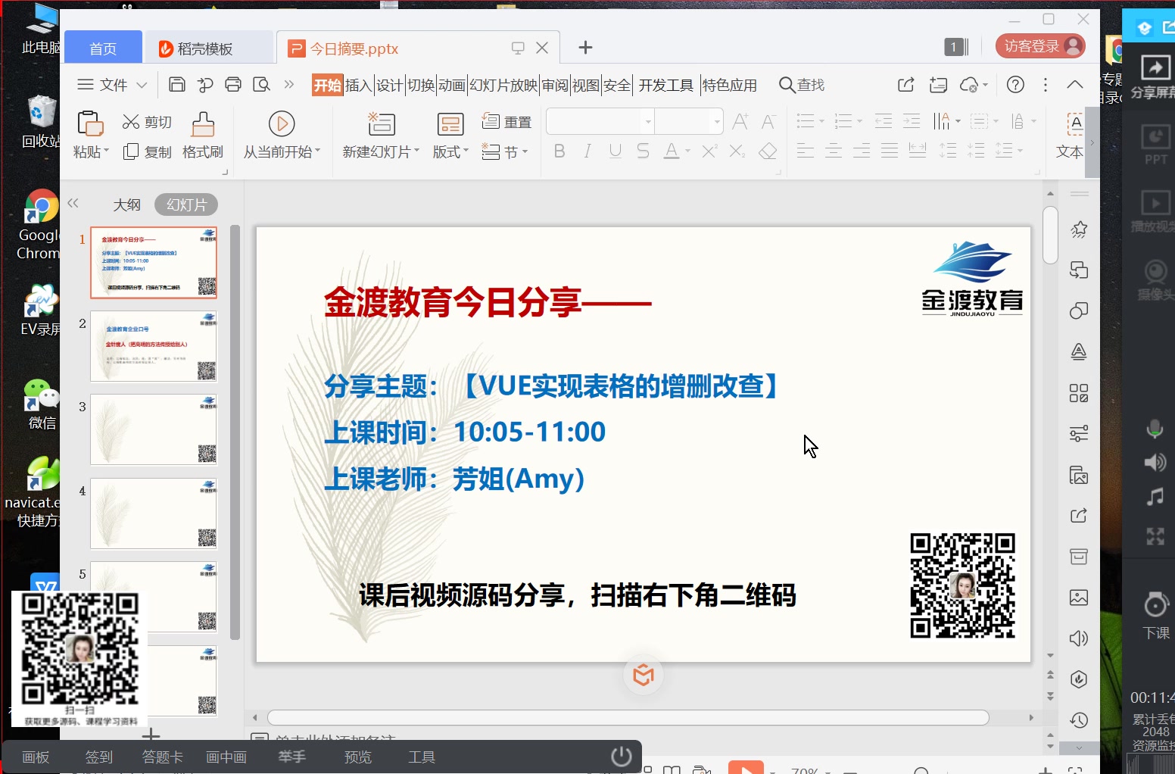Click the Paste clipboard icon
1175x774 pixels.
coord(90,123)
